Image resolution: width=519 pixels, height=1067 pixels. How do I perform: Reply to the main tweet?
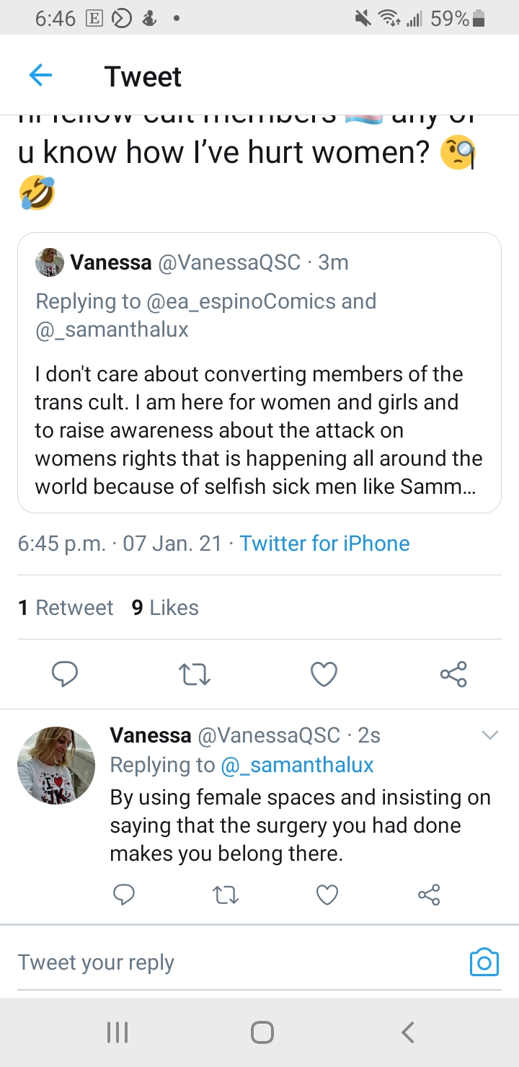[x=65, y=674]
